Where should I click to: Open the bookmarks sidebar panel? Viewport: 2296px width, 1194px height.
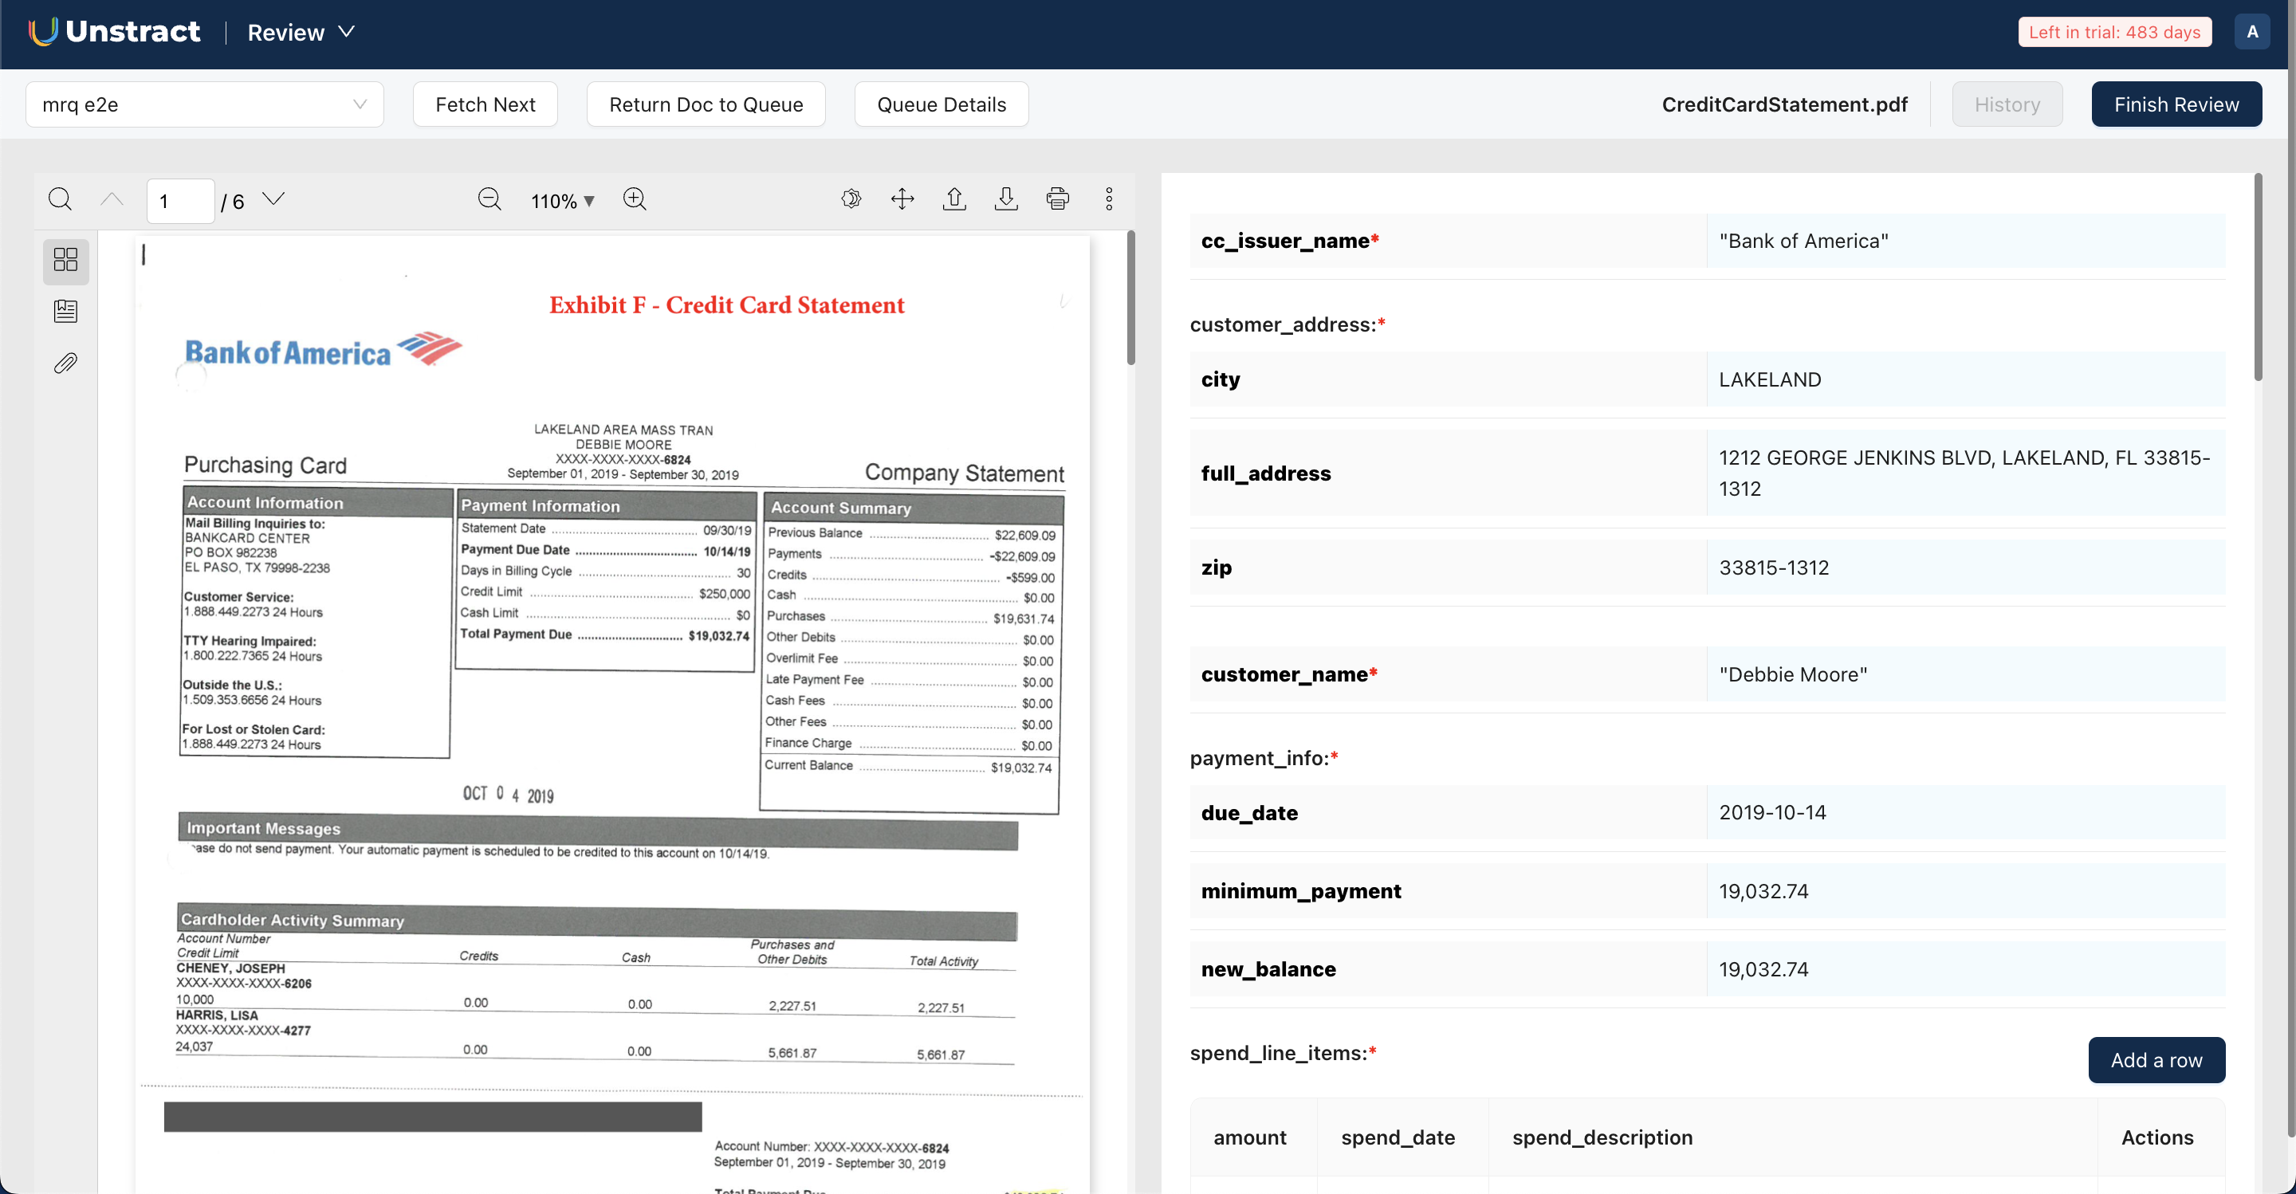coord(65,311)
